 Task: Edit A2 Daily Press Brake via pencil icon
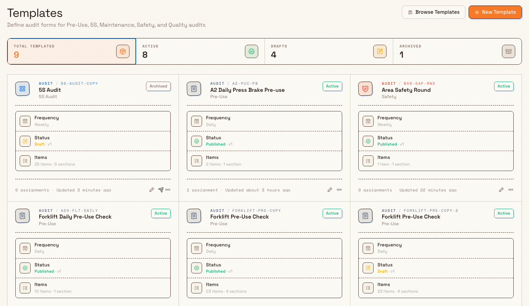point(330,190)
